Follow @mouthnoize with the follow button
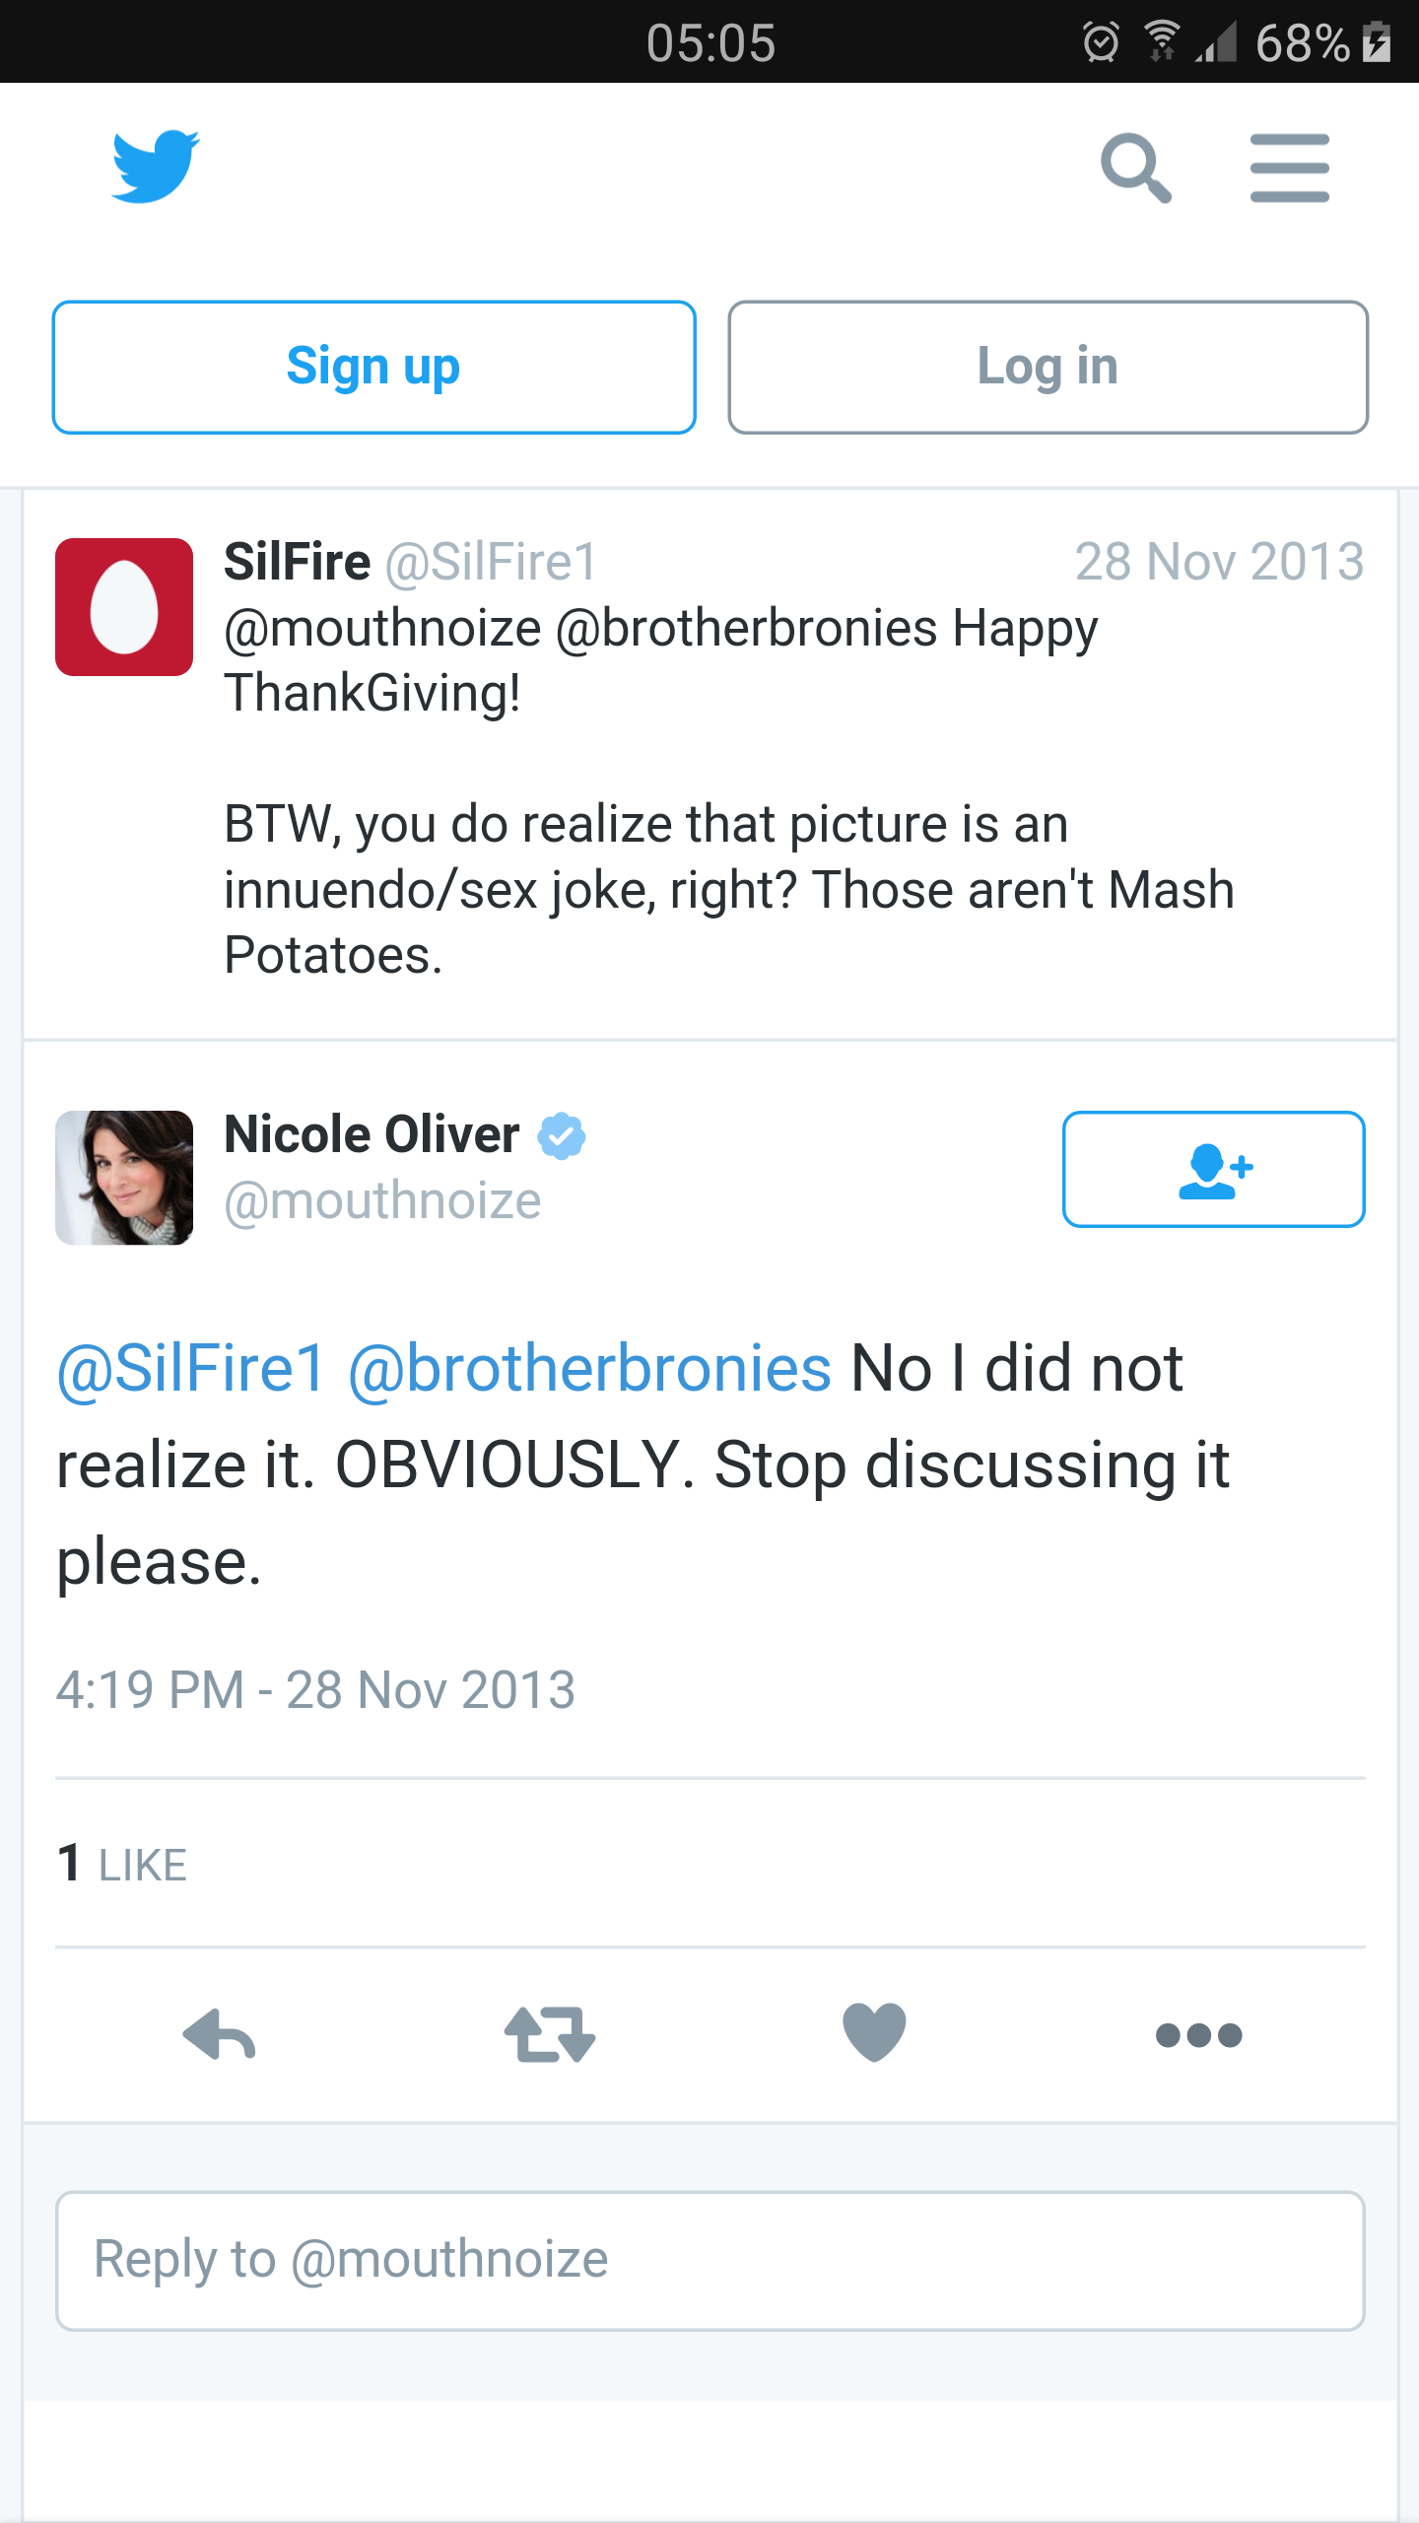Viewport: 1419px width, 2523px height. tap(1213, 1170)
